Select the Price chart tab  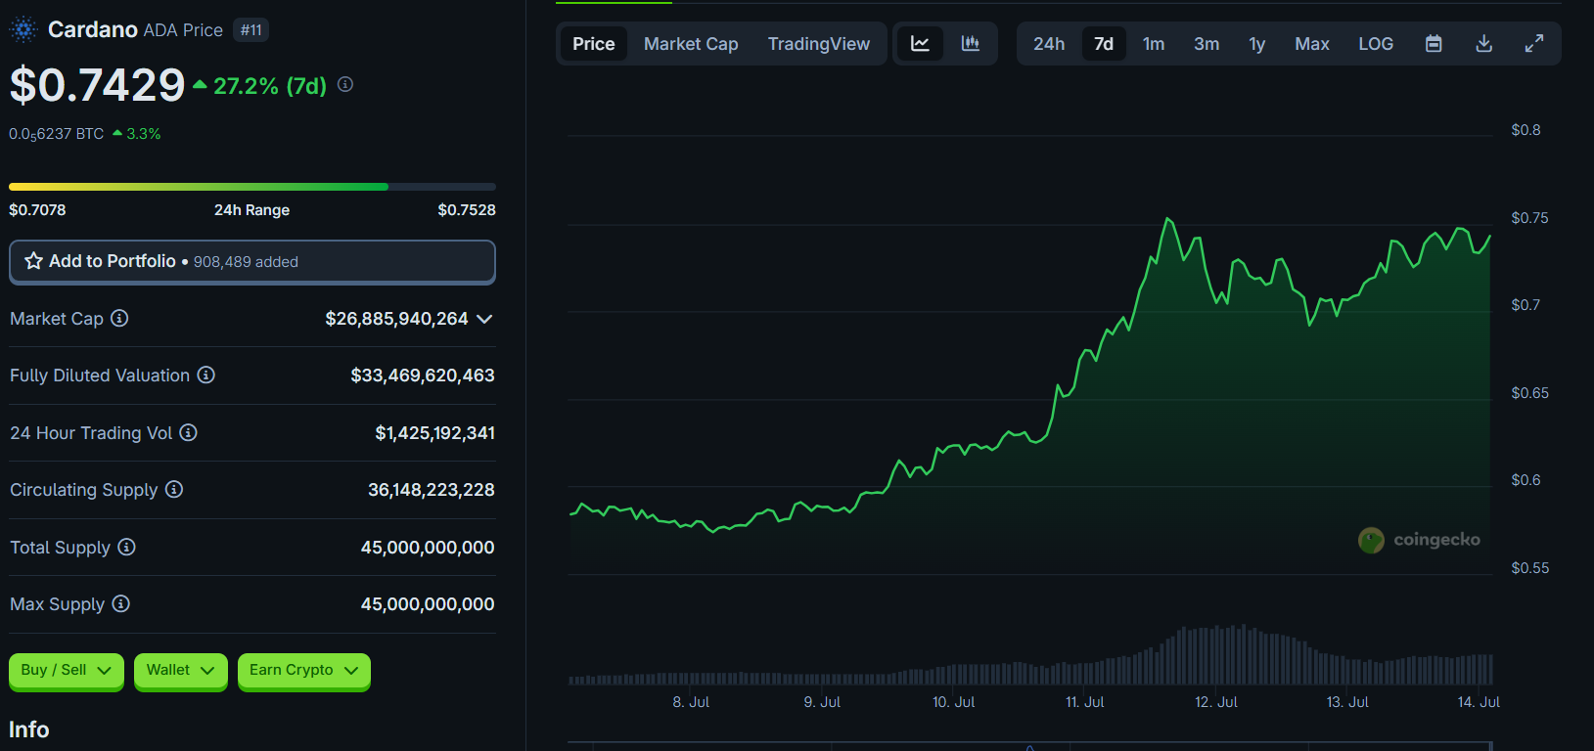tap(594, 44)
